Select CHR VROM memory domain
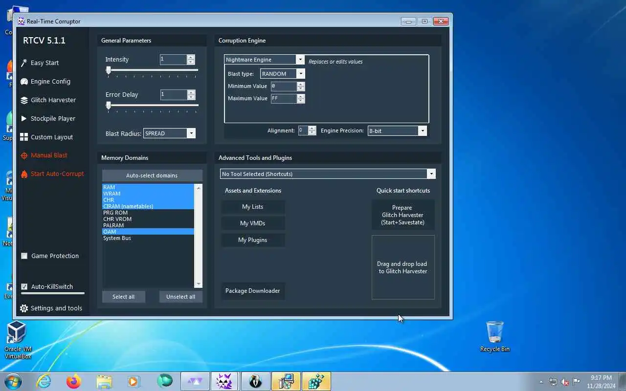 [x=148, y=219]
